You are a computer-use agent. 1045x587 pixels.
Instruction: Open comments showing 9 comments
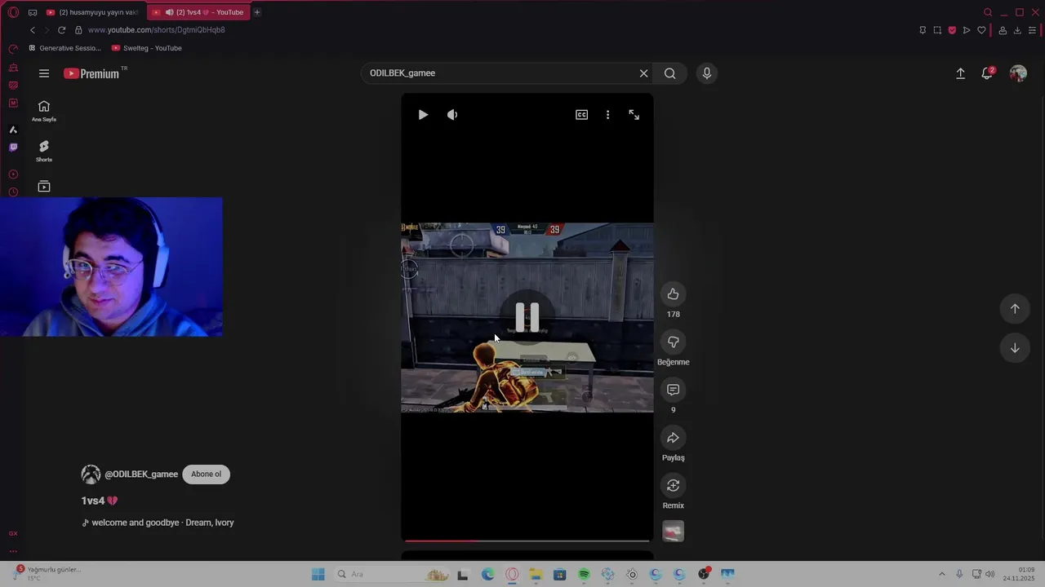[673, 390]
